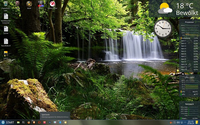Launch Vivaldi browser from taskbar
The image size is (200, 125).
click(x=45, y=122)
